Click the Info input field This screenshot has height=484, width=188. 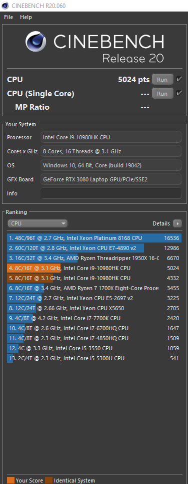click(111, 193)
